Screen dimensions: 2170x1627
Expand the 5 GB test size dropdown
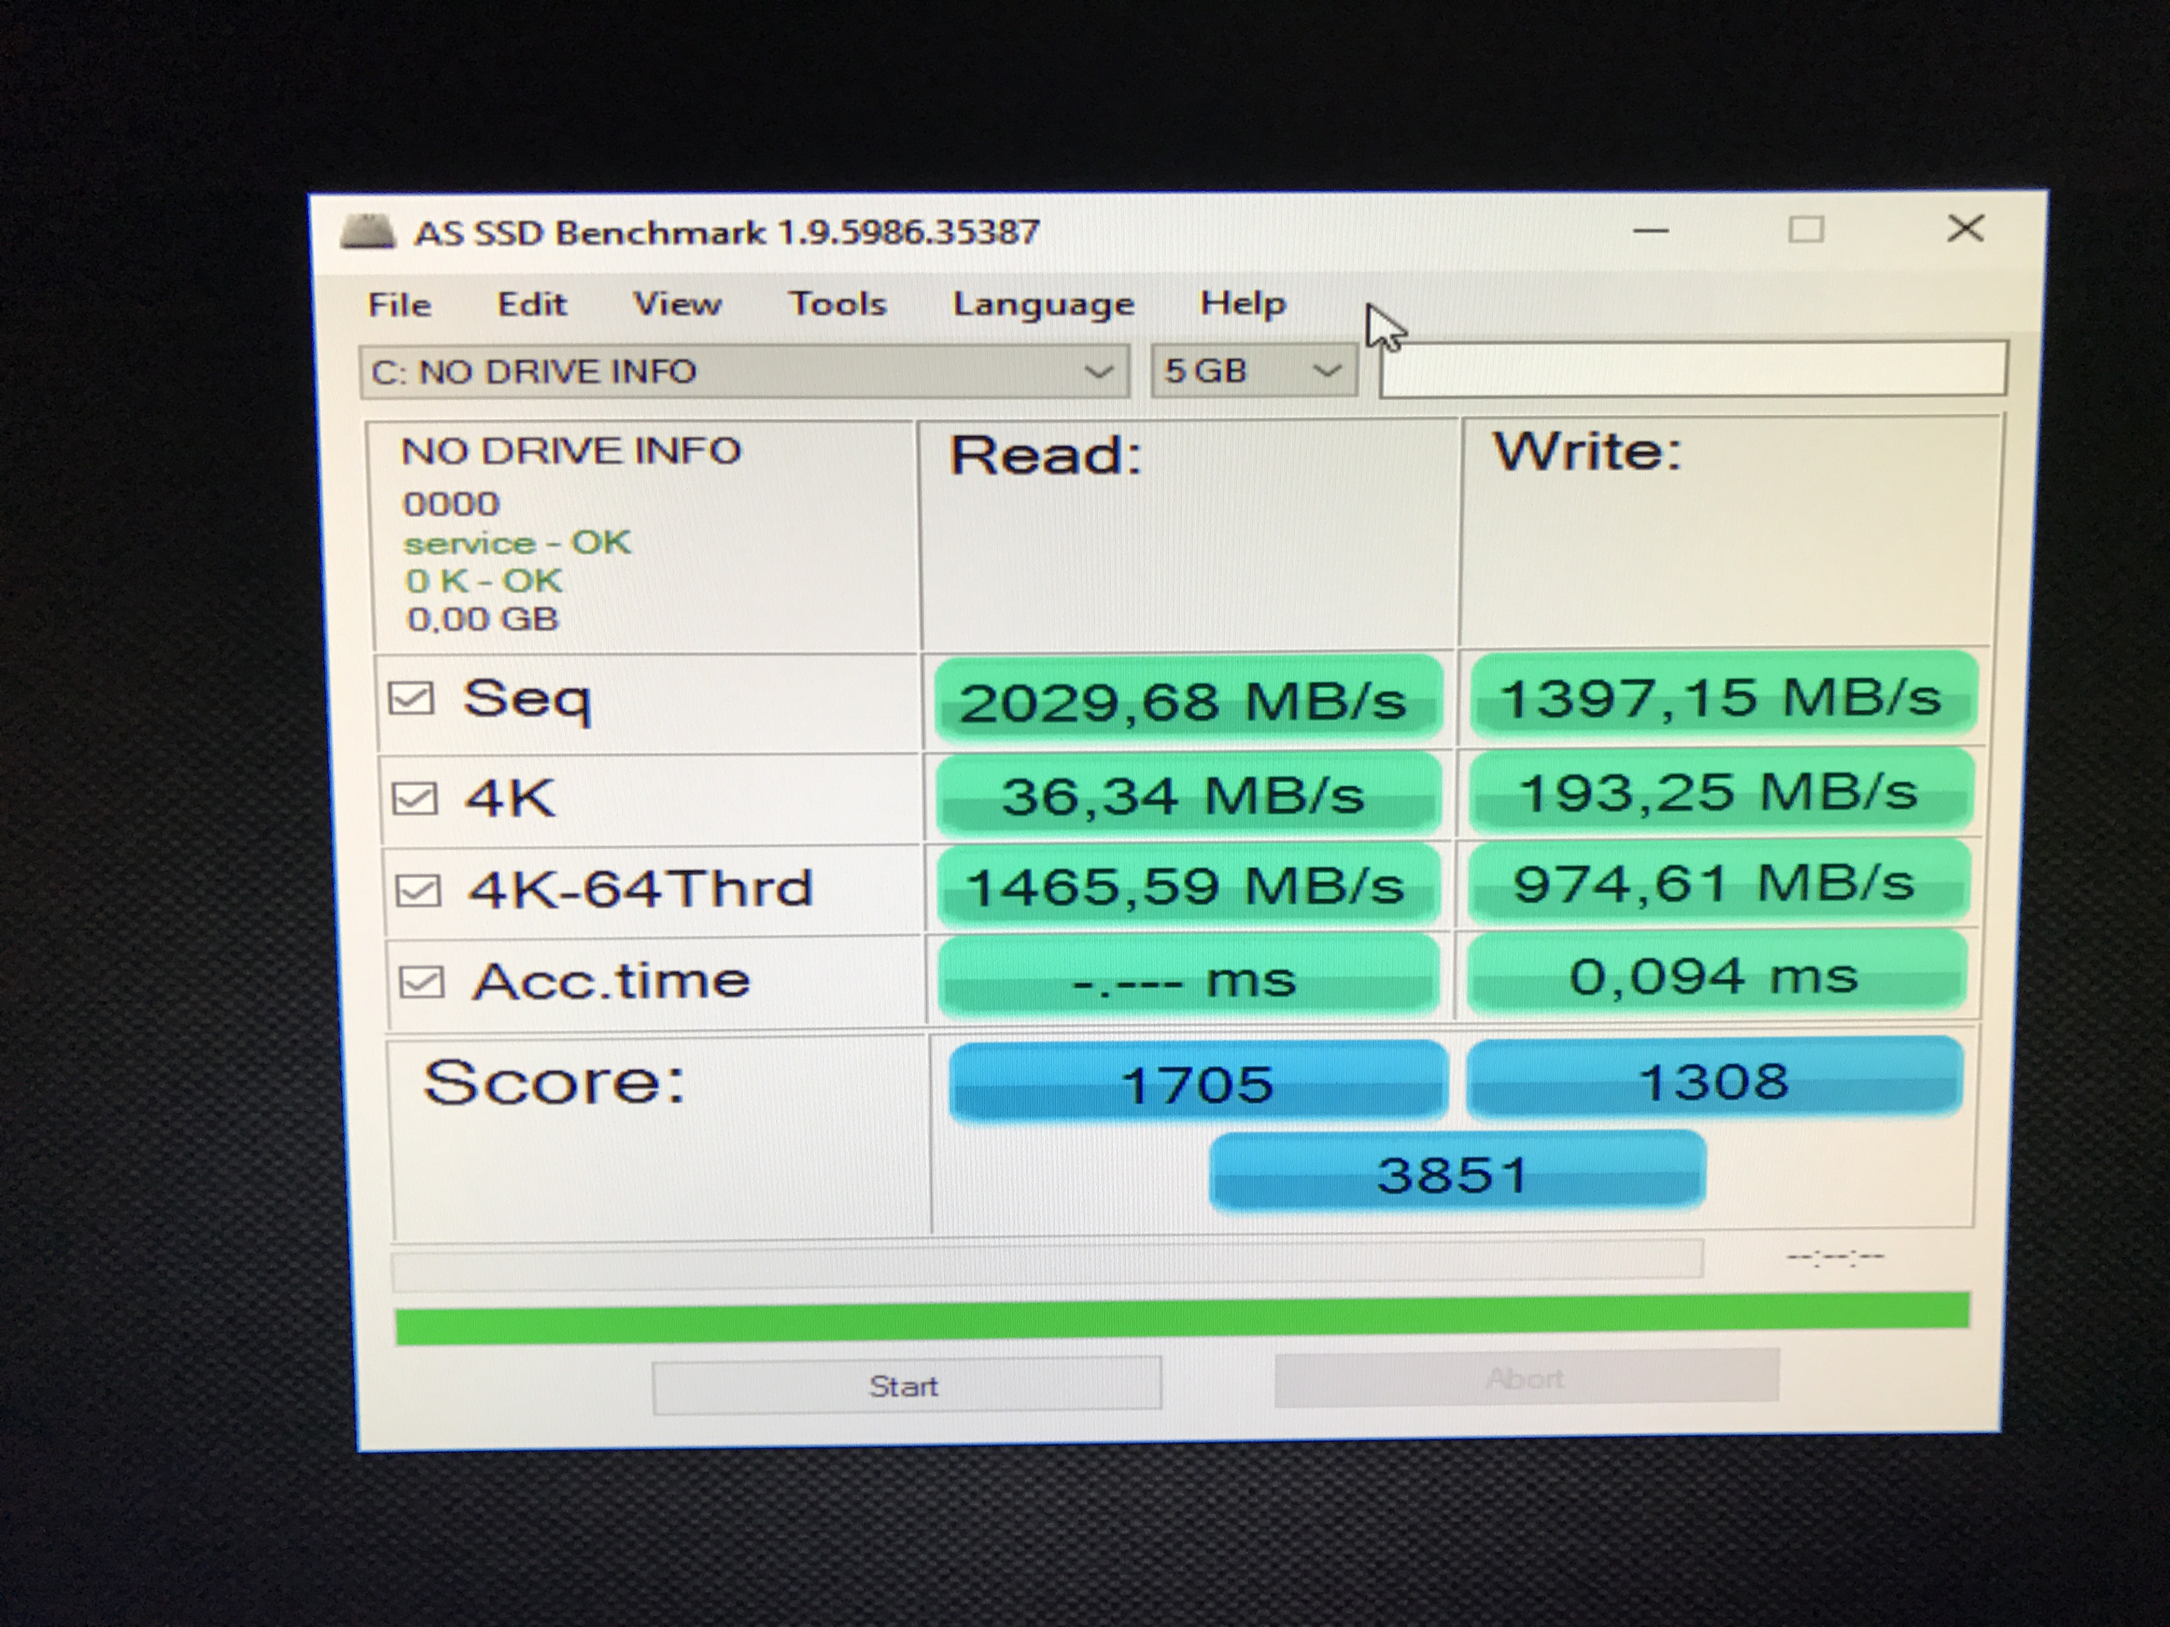[1255, 371]
